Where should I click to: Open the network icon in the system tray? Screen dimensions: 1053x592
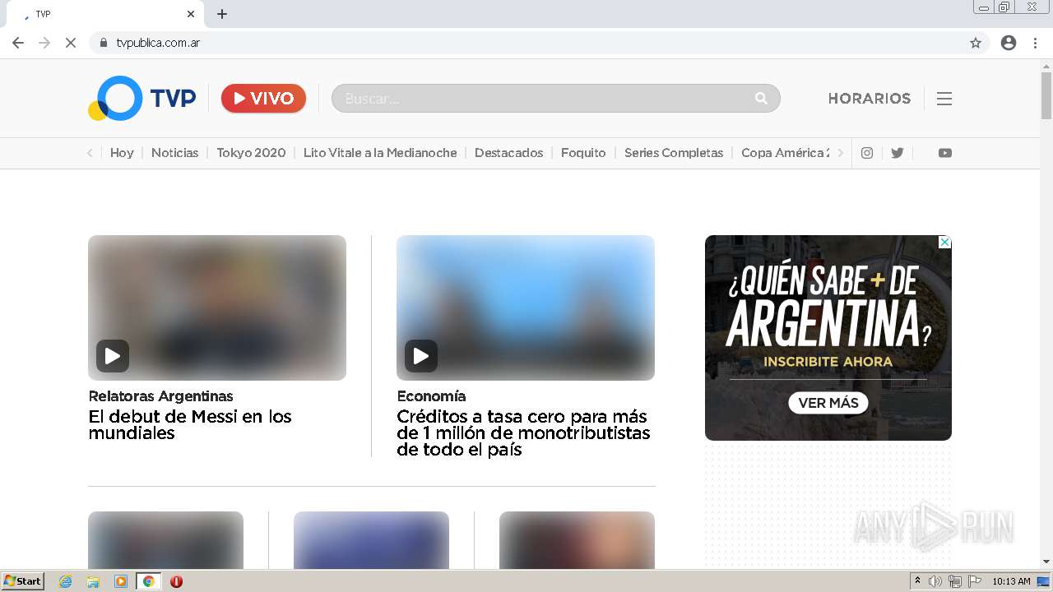[955, 581]
